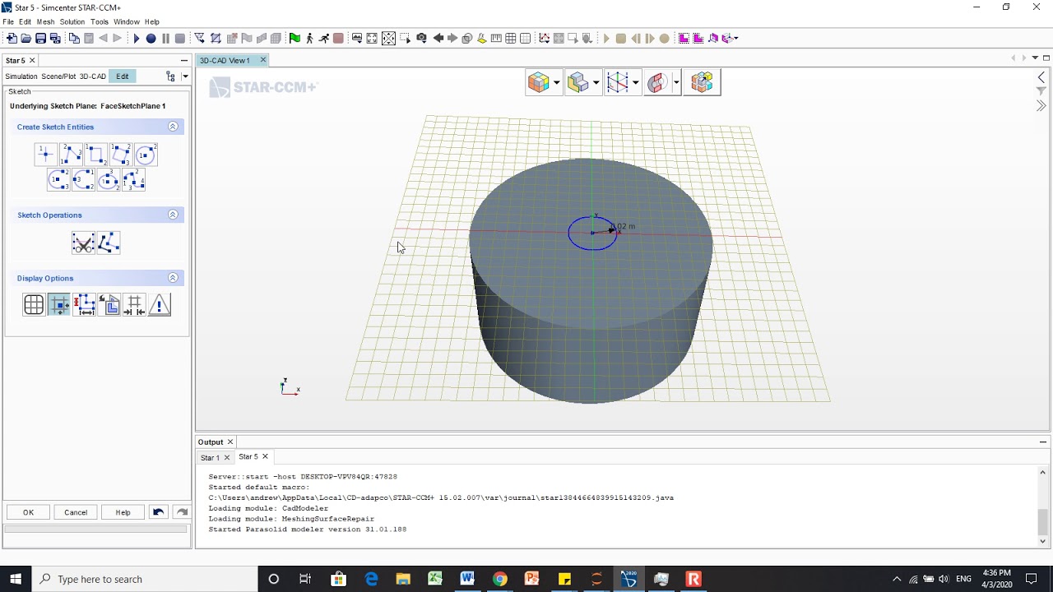1053x592 pixels.
Task: Select the Create Line sketch tool
Action: tap(71, 154)
